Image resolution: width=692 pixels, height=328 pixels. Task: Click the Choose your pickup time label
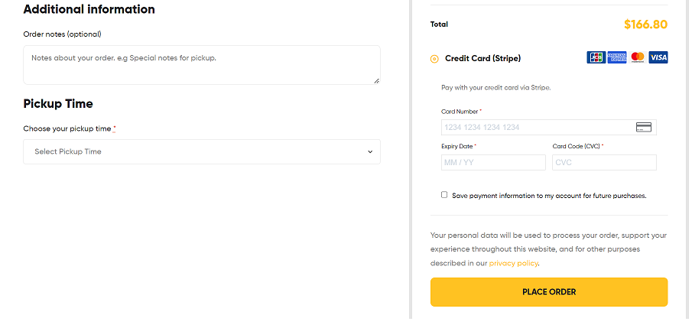[67, 129]
